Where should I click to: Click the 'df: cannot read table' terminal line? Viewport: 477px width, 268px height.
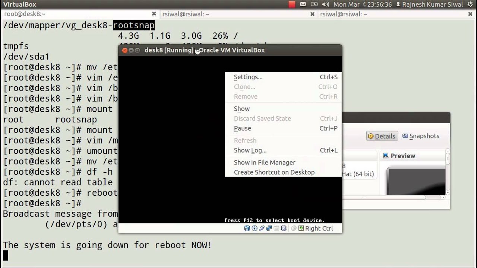(58, 182)
